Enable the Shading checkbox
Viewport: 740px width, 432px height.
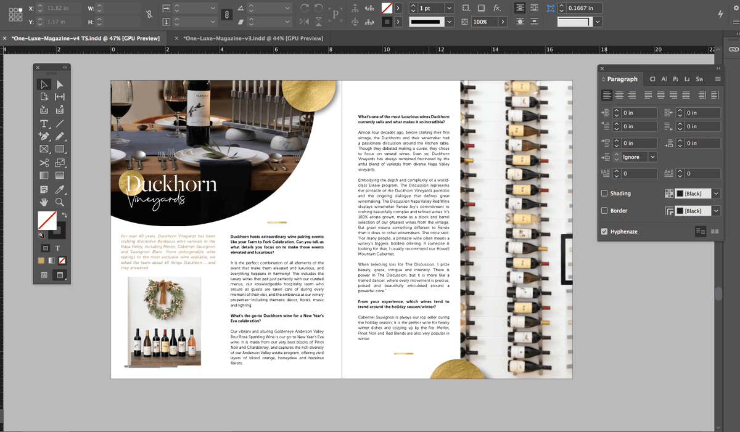pyautogui.click(x=604, y=194)
